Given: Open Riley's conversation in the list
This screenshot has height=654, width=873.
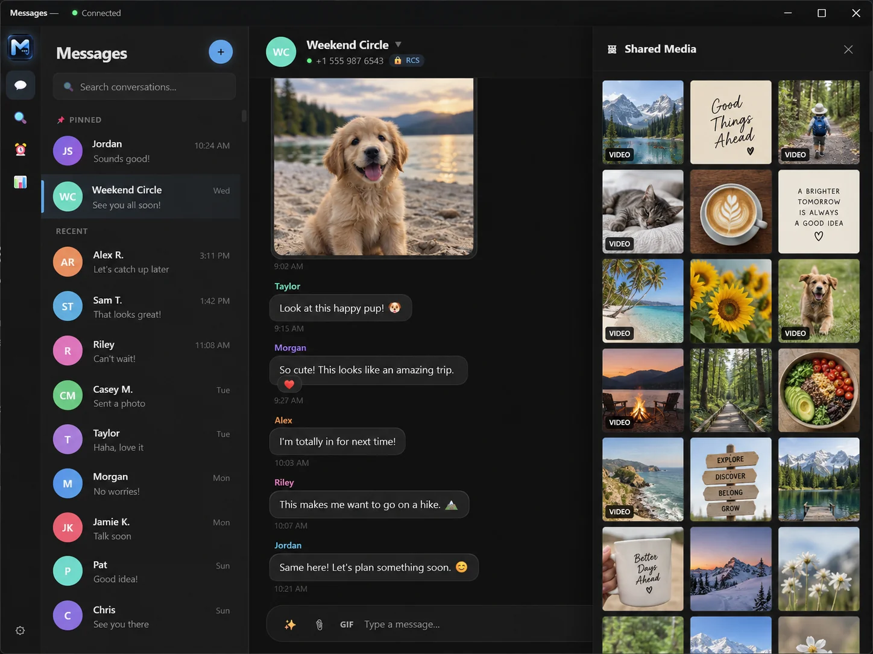Looking at the screenshot, I should 141,351.
